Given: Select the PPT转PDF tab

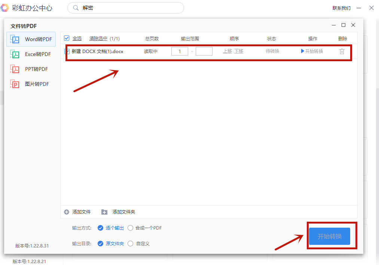Looking at the screenshot, I should click(31, 69).
